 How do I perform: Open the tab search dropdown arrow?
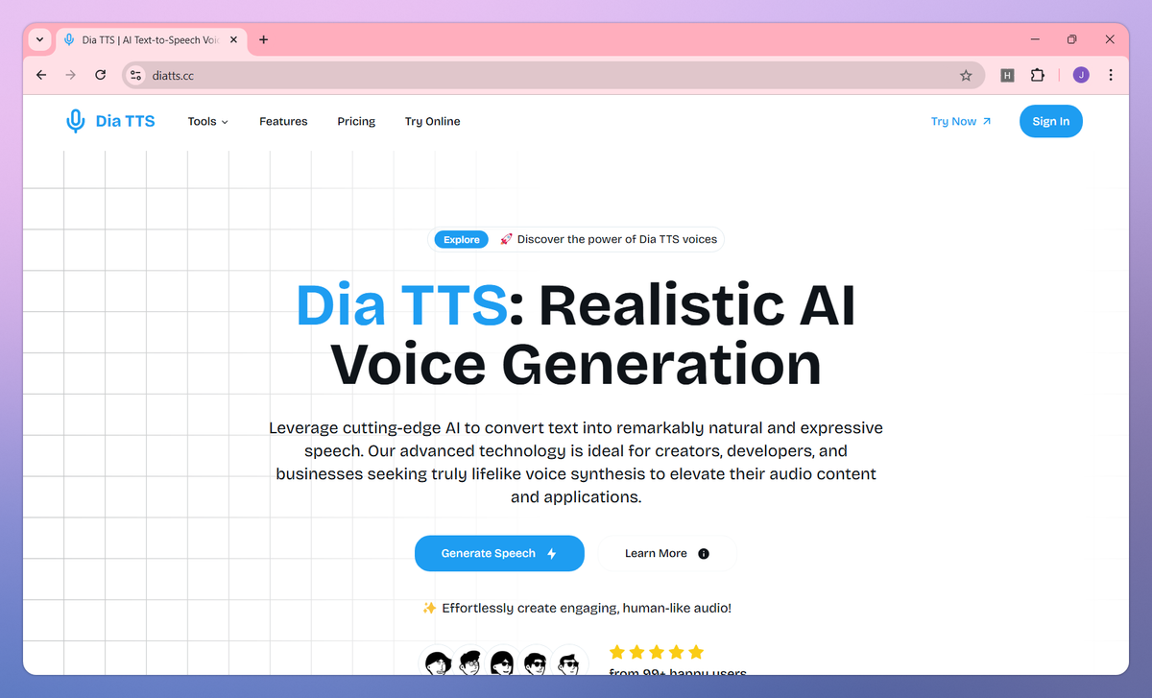(39, 39)
